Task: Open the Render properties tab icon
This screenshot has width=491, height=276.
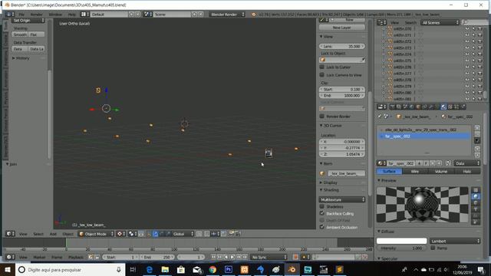Action: click(392, 107)
